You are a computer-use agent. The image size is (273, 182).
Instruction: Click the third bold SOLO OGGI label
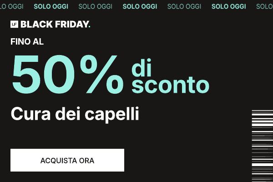(228, 7)
